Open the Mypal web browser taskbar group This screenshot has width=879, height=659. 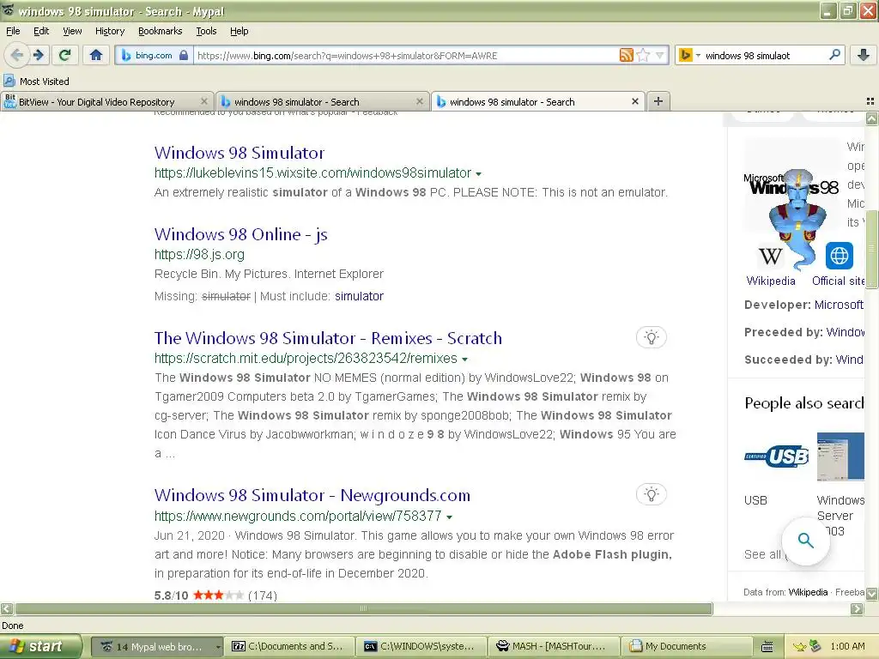pyautogui.click(x=157, y=646)
